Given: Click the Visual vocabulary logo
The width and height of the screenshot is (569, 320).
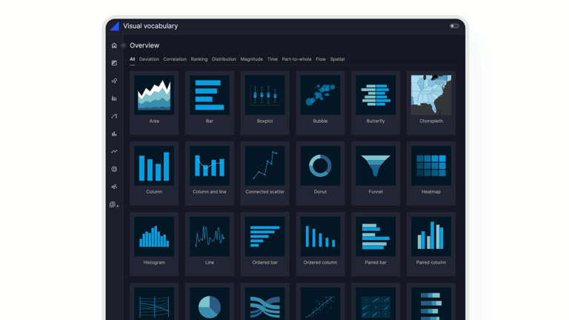Looking at the screenshot, I should coord(114,26).
